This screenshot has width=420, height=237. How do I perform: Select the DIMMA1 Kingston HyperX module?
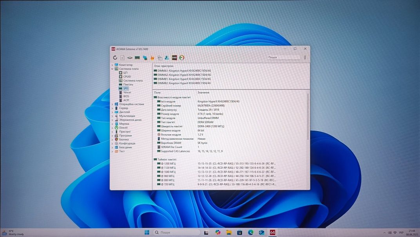pyautogui.click(x=182, y=71)
